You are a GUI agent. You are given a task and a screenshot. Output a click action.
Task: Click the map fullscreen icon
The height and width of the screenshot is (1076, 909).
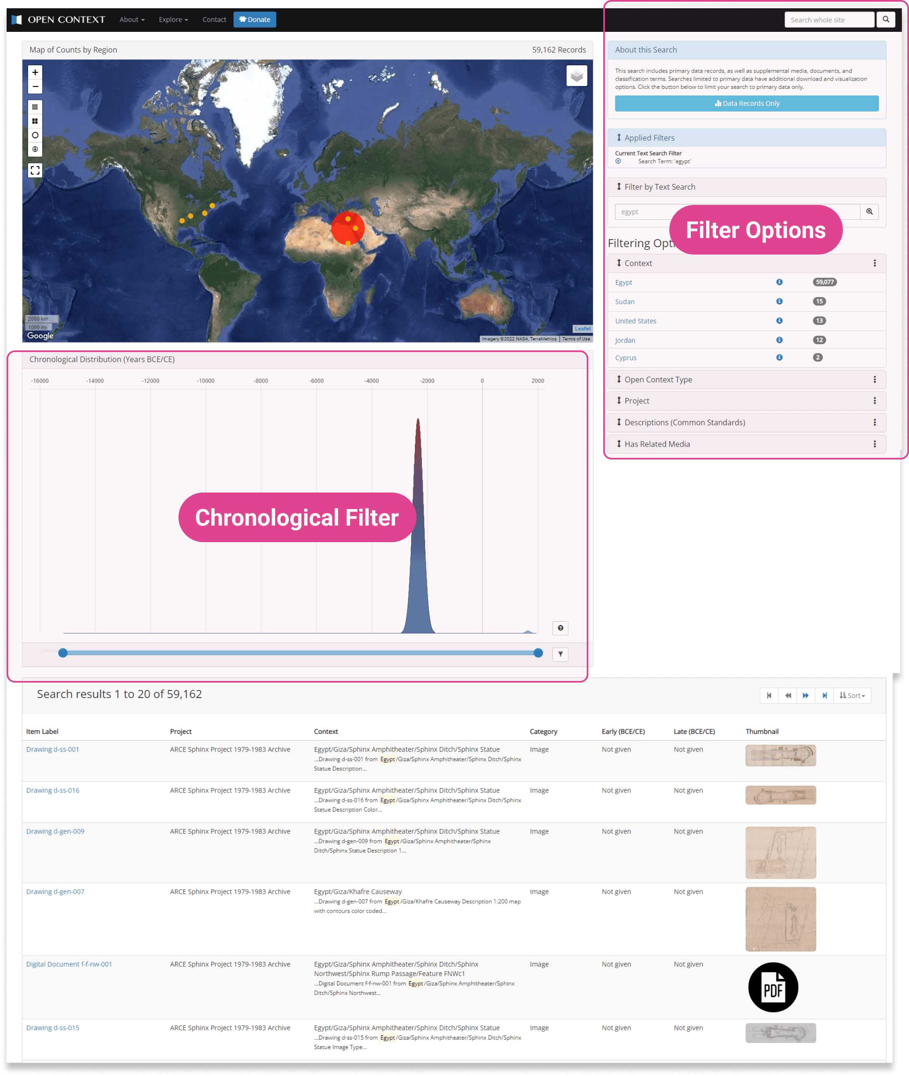(x=35, y=171)
